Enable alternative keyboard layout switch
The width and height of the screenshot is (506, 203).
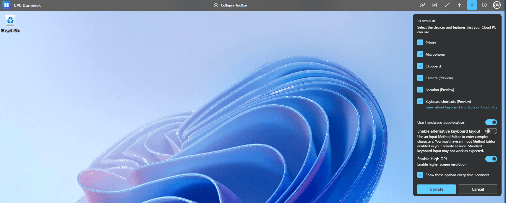pos(491,131)
